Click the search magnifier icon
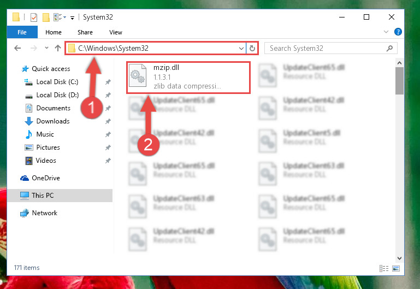The width and height of the screenshot is (420, 289). [x=390, y=48]
